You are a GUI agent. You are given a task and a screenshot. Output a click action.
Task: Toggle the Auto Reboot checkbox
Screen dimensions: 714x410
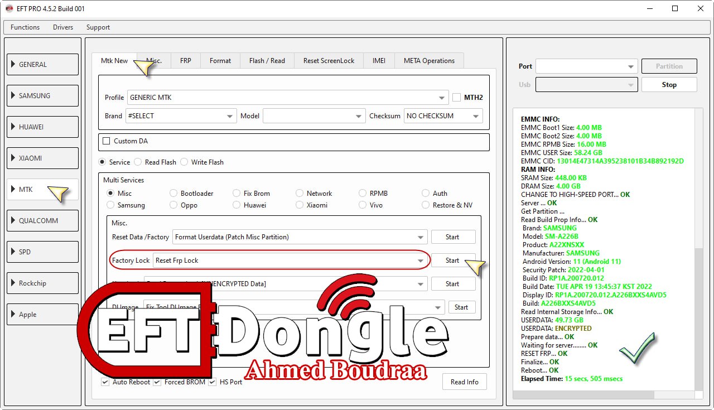click(x=105, y=382)
